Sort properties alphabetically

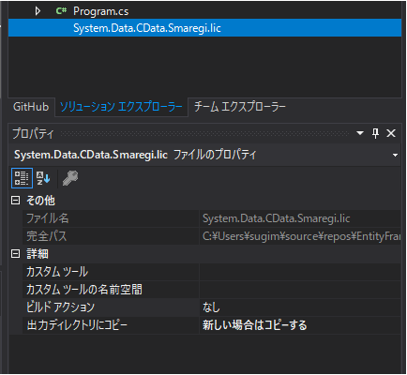[43, 178]
